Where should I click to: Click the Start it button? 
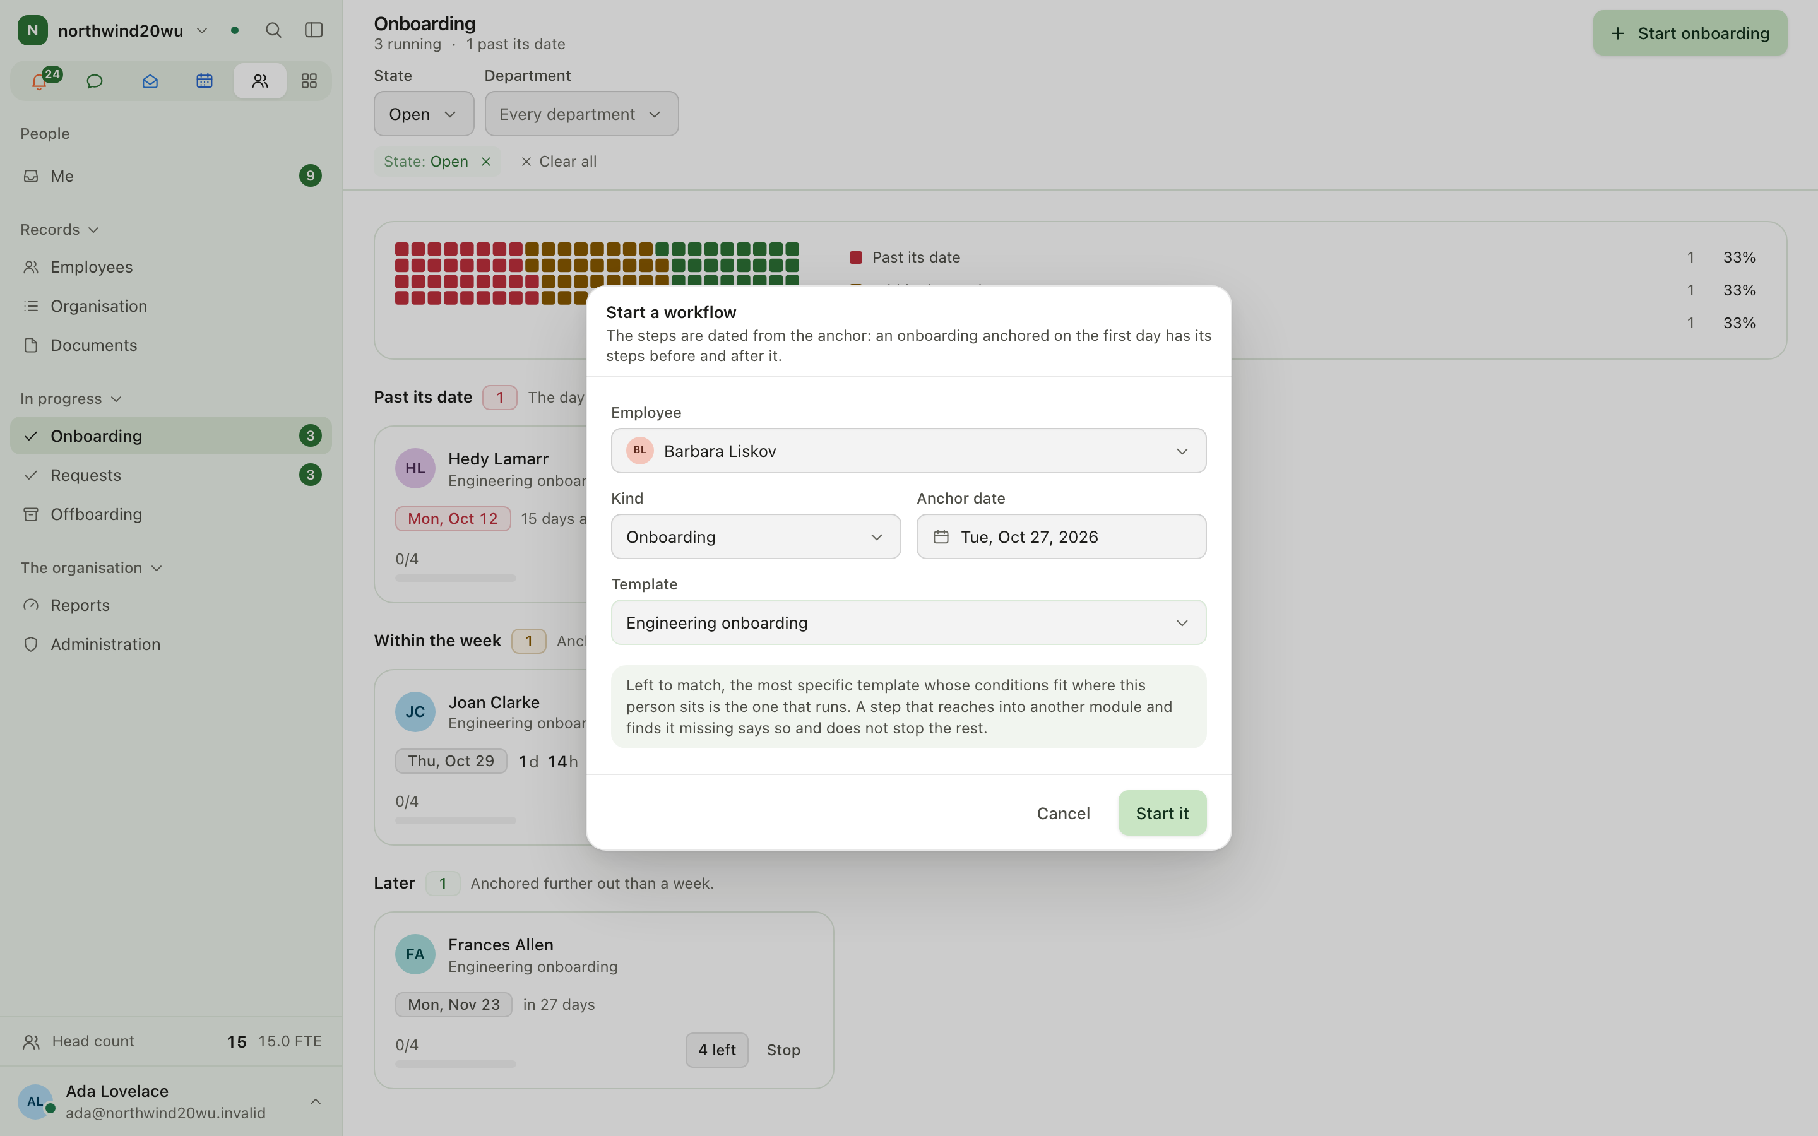click(1162, 813)
